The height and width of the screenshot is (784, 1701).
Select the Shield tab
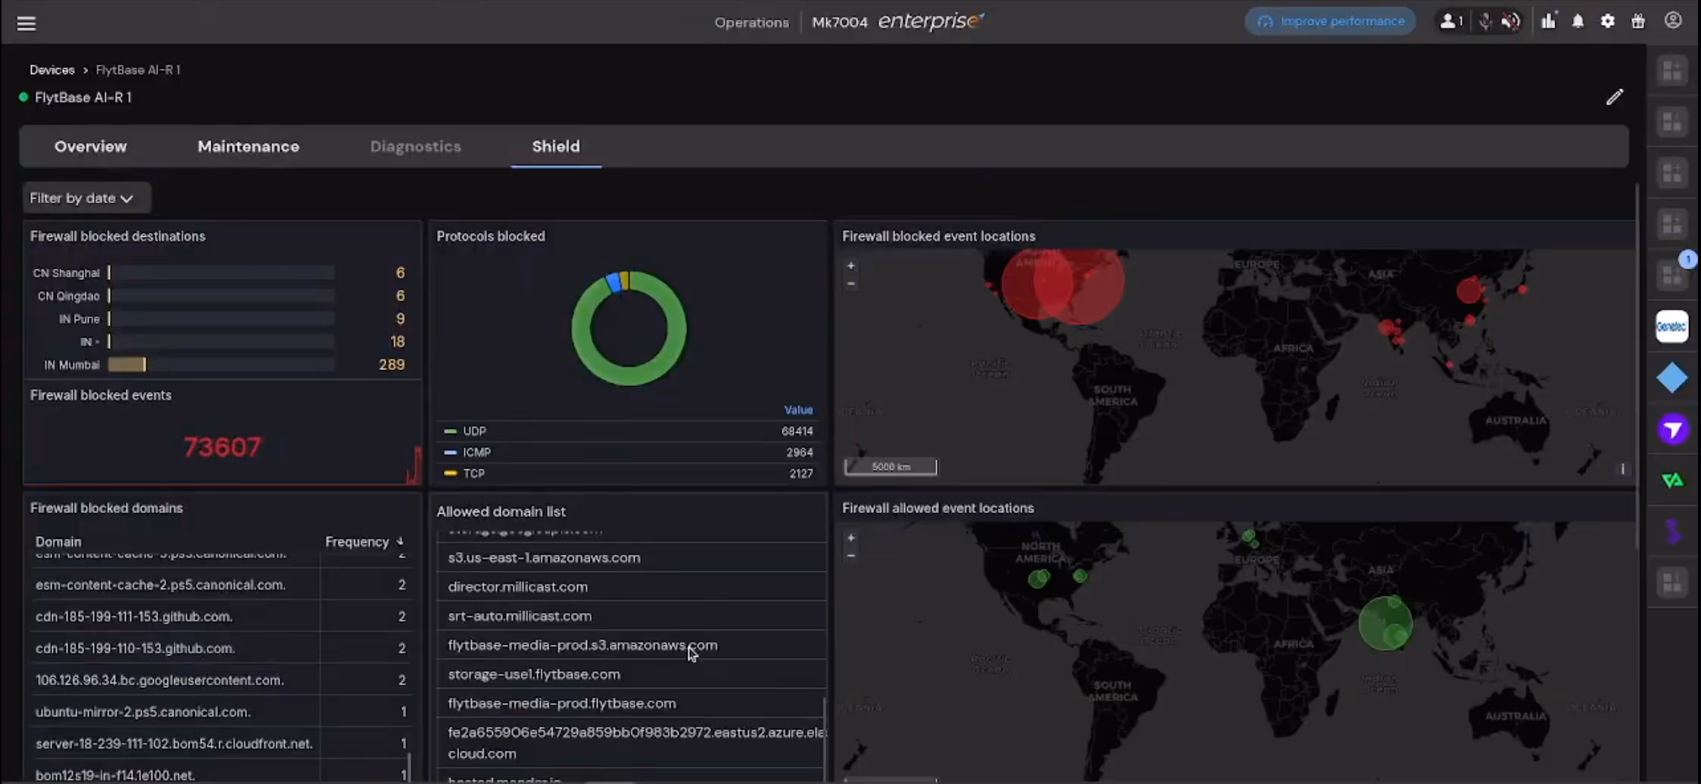pos(556,147)
